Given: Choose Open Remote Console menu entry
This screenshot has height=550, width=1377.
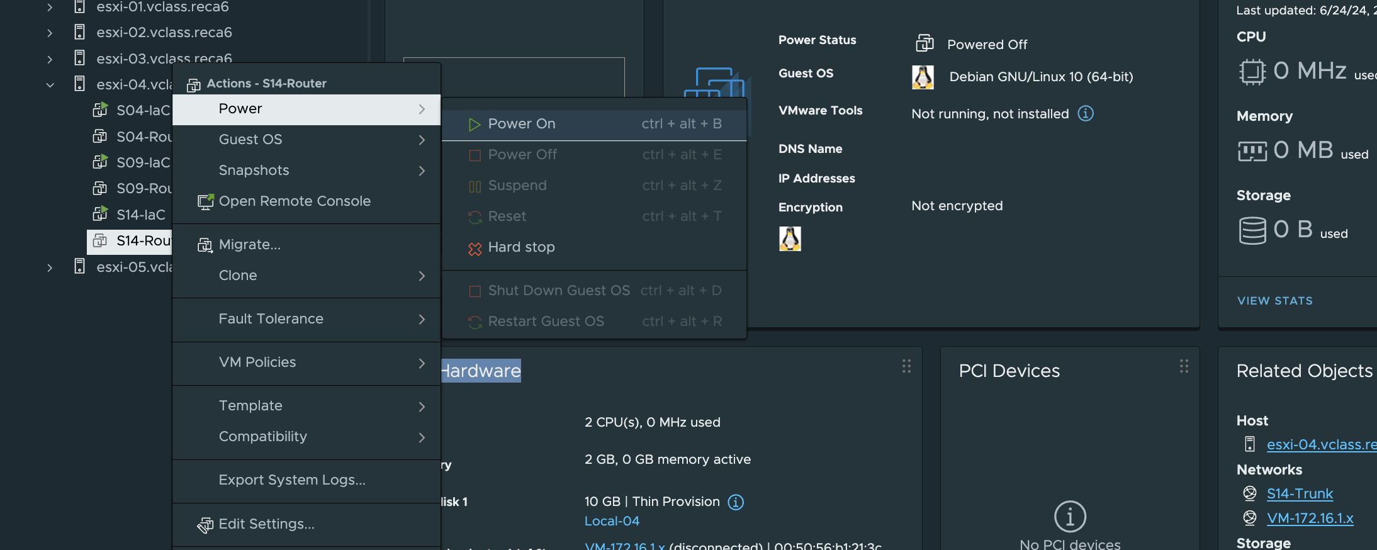Looking at the screenshot, I should pyautogui.click(x=306, y=201).
